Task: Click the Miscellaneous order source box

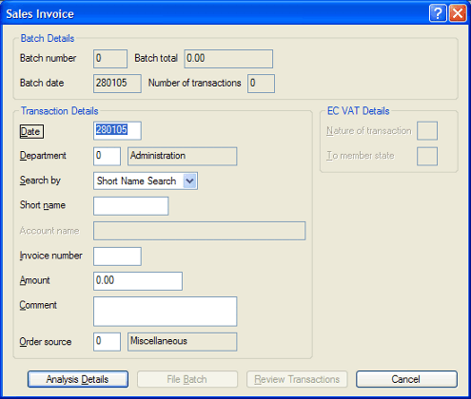Action: point(183,342)
